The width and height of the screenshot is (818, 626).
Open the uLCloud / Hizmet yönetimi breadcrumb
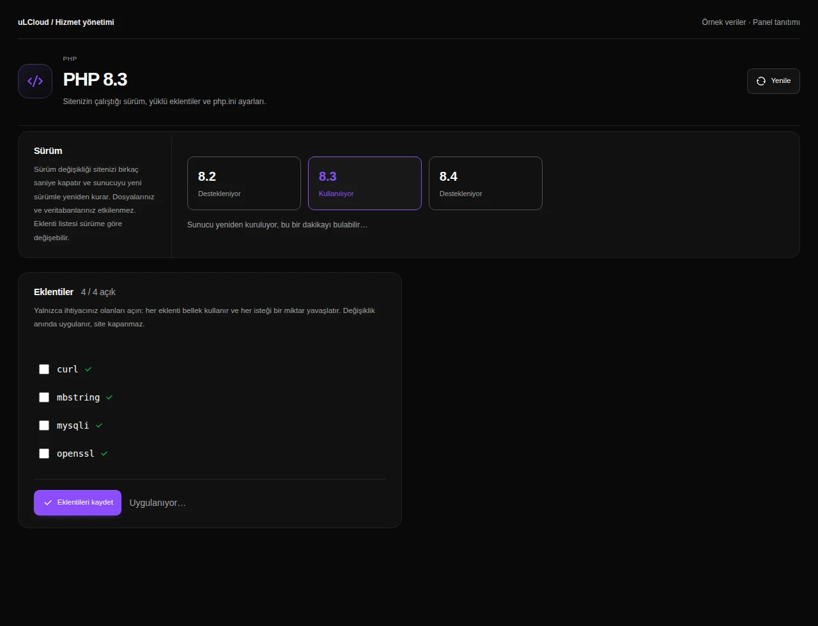pos(66,22)
